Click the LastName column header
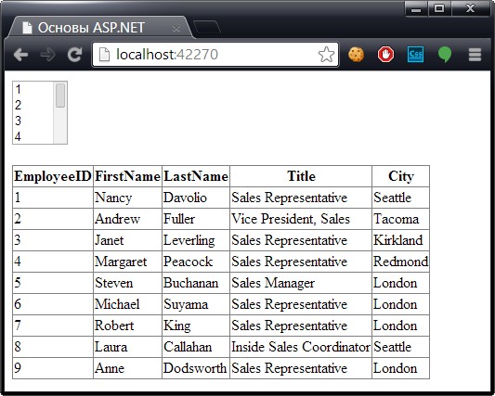Screen dimensions: 495x396 coord(196,176)
